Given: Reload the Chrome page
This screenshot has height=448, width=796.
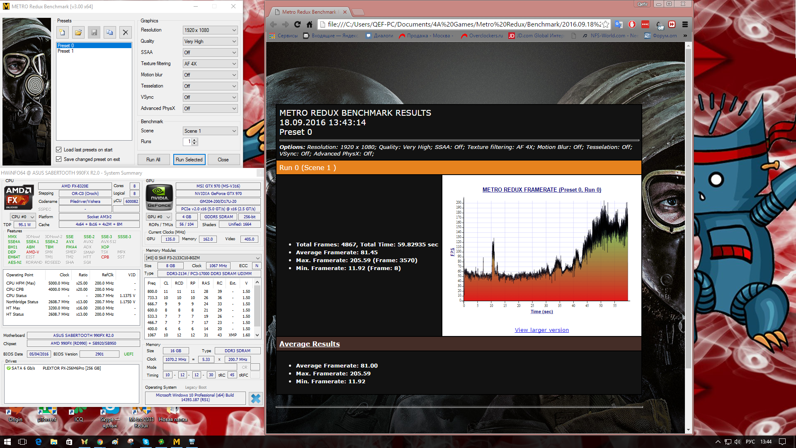Looking at the screenshot, I should click(297, 24).
